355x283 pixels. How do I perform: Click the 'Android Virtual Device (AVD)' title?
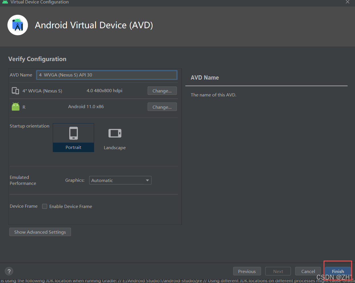point(94,25)
